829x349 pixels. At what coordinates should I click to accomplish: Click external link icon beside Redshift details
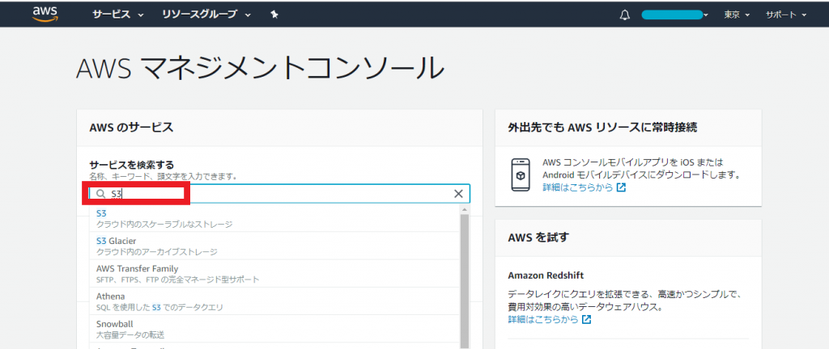coord(586,319)
